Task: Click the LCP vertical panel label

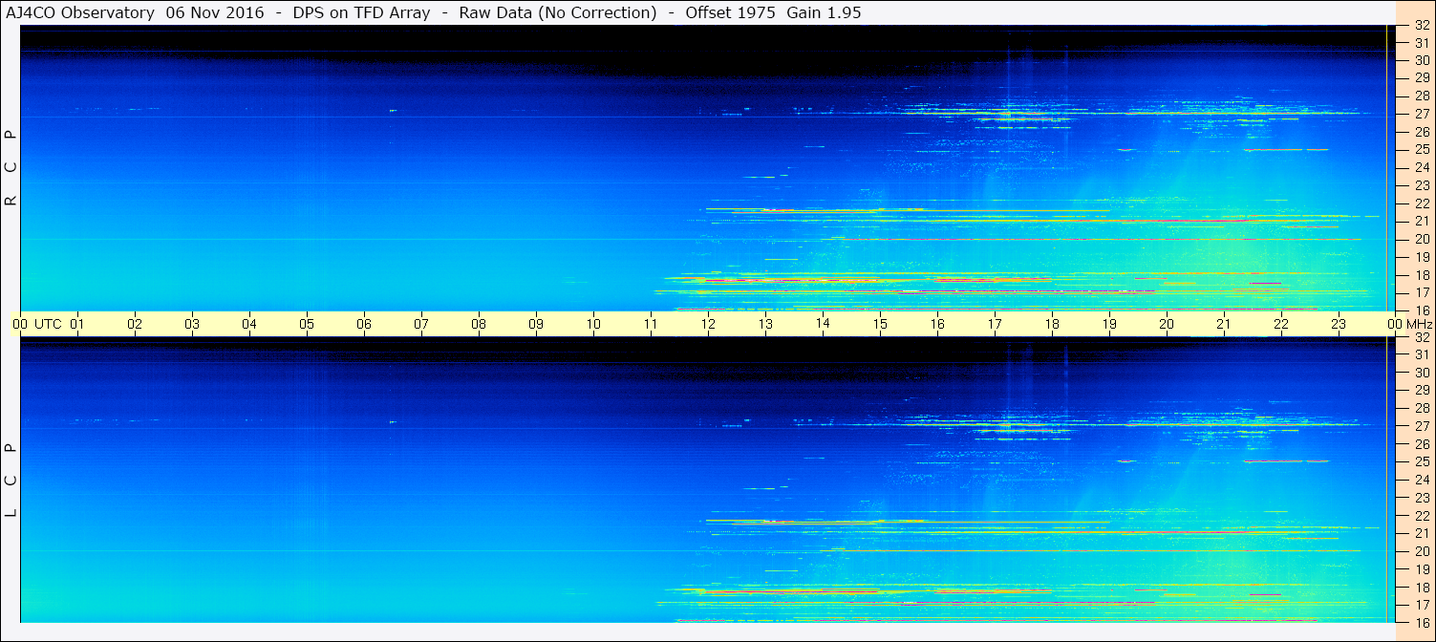Action: pyautogui.click(x=11, y=481)
